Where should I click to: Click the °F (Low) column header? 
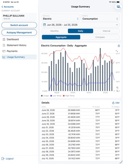pyautogui.click(x=96, y=107)
